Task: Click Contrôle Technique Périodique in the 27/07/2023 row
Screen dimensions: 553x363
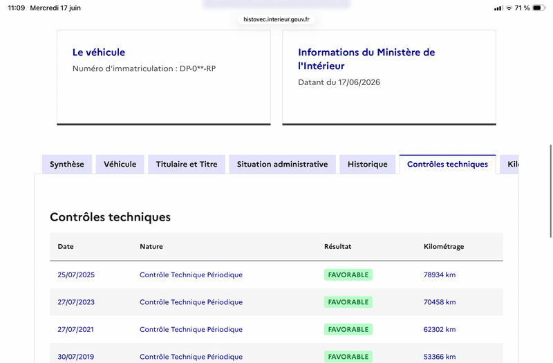Action: (191, 302)
